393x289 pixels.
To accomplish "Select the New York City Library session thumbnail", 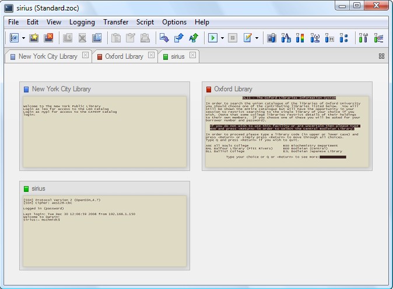I will [x=104, y=126].
